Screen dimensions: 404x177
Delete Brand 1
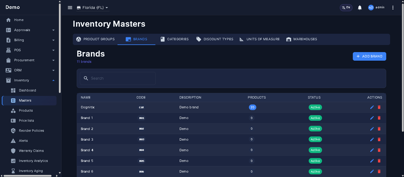coord(379,118)
